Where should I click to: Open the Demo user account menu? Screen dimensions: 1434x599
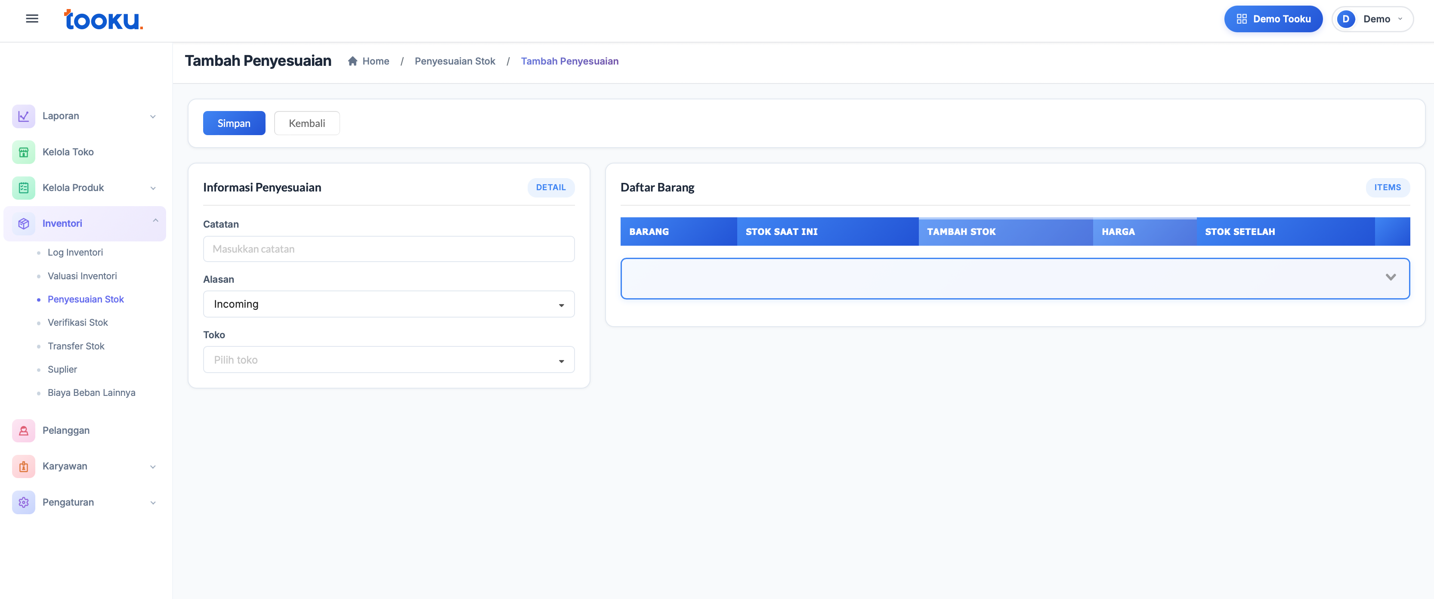tap(1372, 19)
